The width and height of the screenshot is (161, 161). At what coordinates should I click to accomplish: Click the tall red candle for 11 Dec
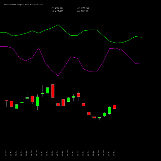(x=53, y=91)
